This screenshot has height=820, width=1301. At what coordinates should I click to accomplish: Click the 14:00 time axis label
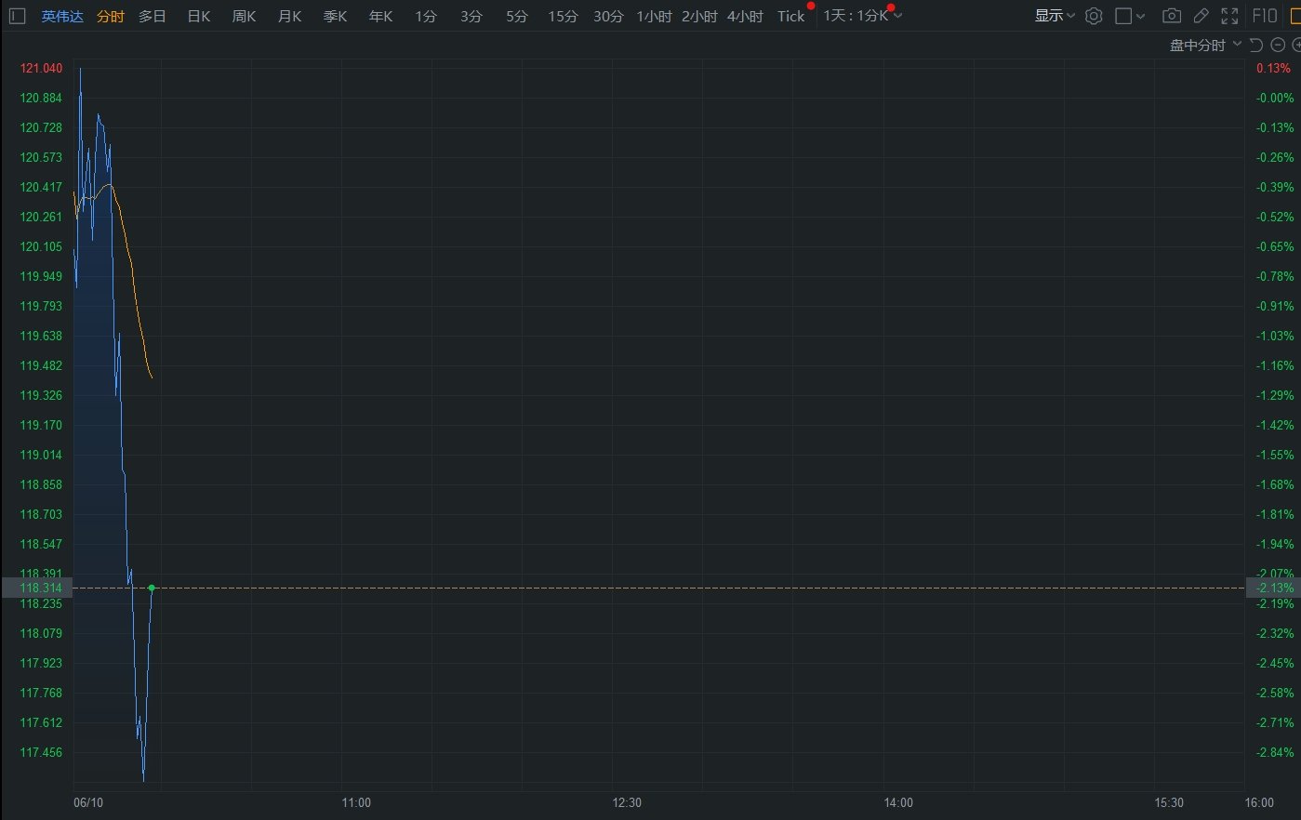pos(898,802)
